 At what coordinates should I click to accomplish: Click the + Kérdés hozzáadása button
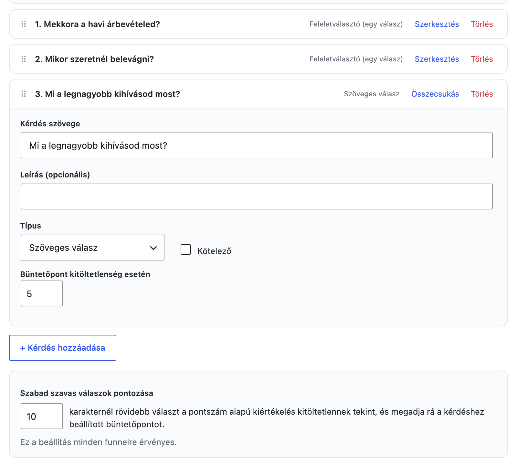pyautogui.click(x=63, y=348)
